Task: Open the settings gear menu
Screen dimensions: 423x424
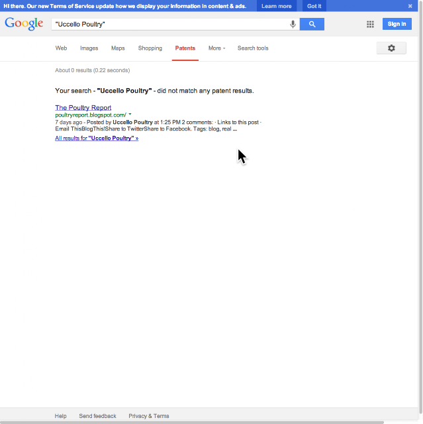Action: 391,48
